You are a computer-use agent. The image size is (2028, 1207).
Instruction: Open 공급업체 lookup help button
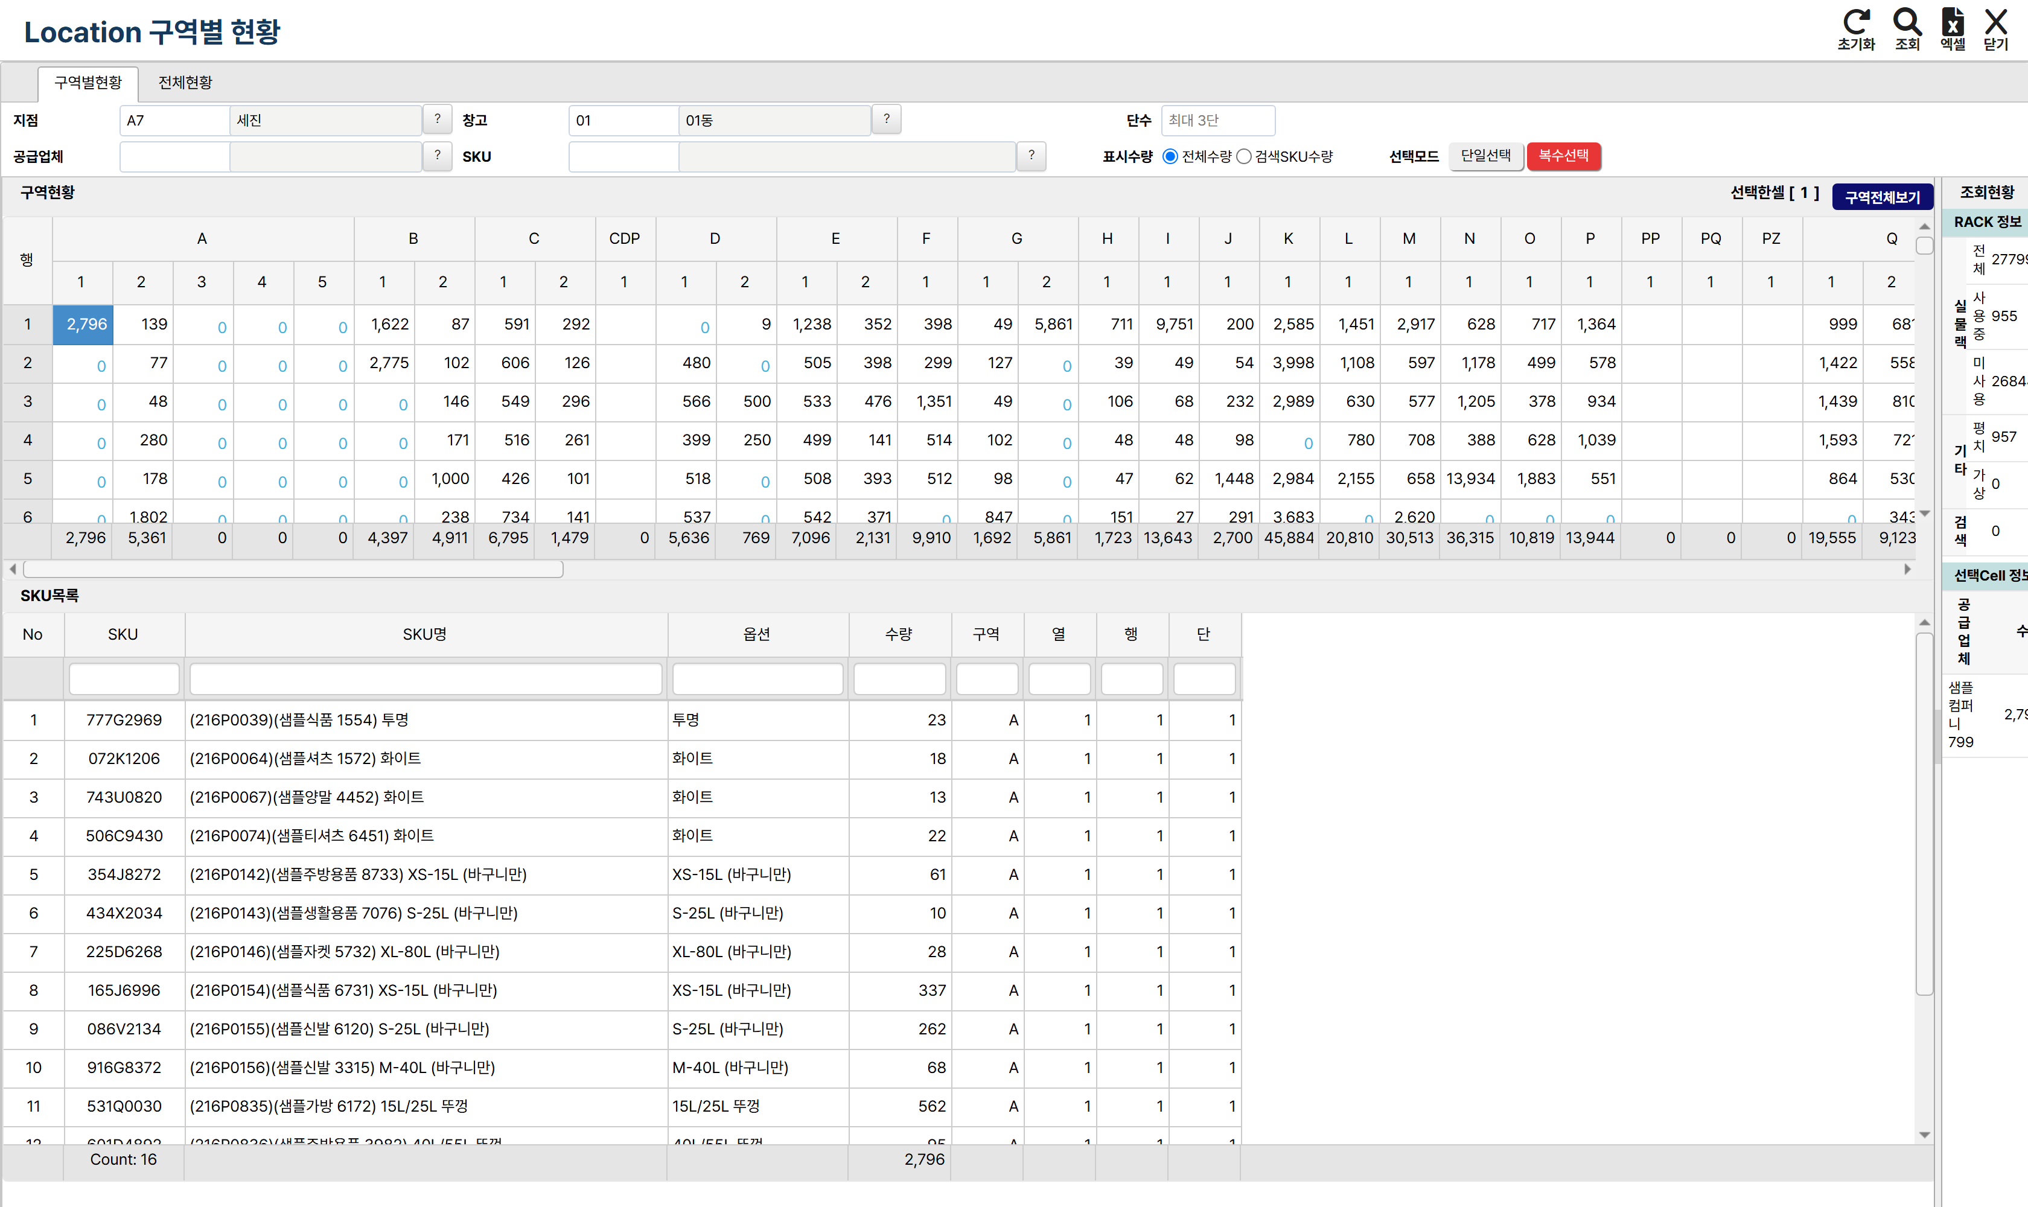[x=438, y=156]
